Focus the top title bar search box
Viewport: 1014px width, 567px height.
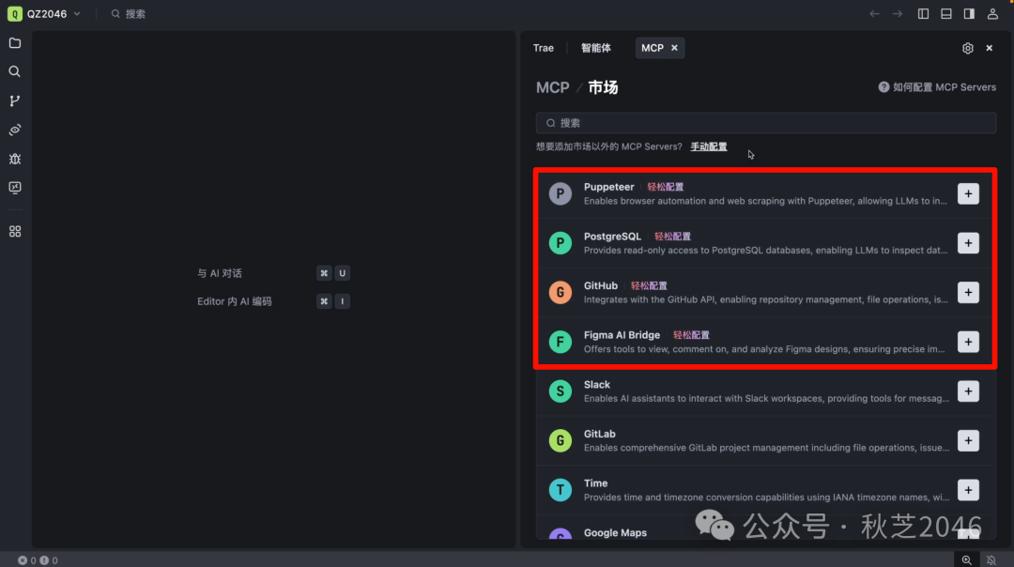(128, 13)
